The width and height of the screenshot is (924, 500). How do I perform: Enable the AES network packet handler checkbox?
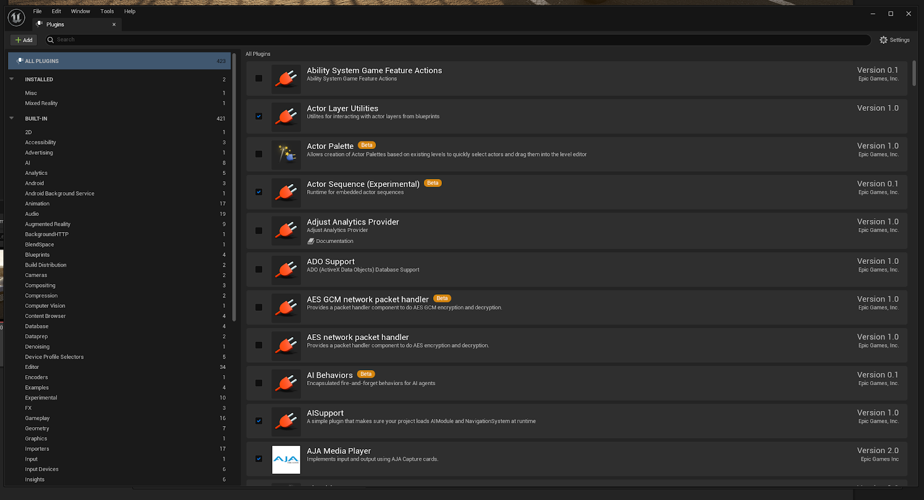[259, 345]
